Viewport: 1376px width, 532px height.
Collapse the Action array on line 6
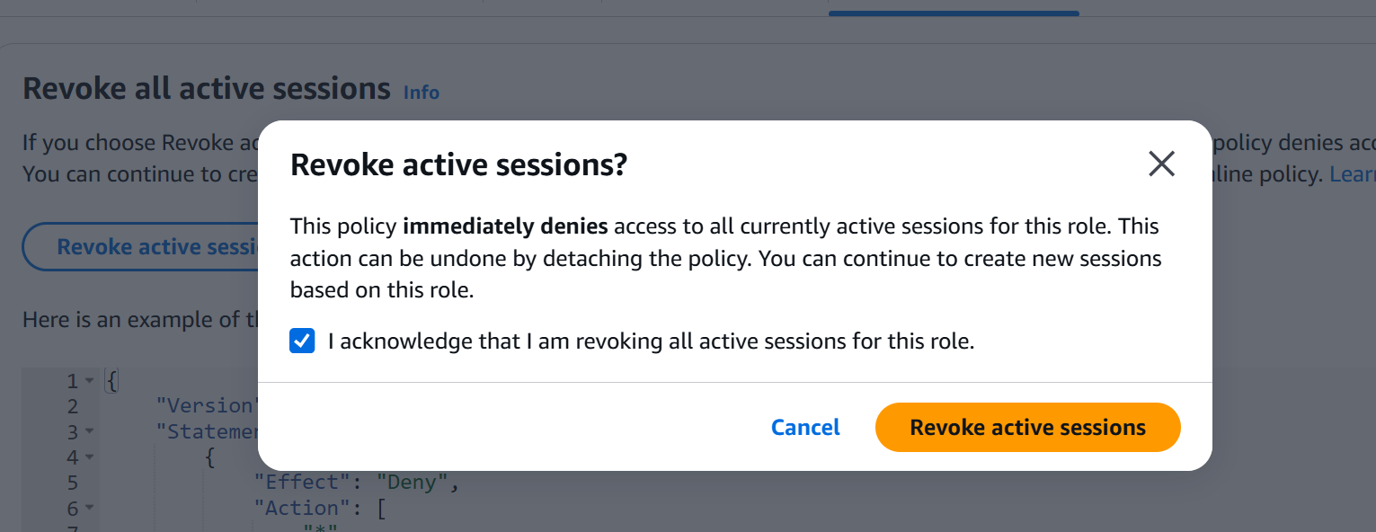tap(89, 509)
